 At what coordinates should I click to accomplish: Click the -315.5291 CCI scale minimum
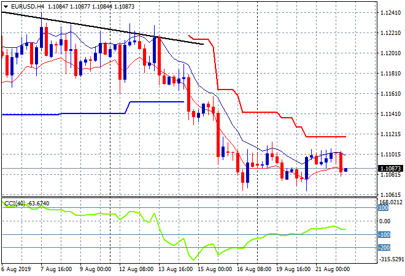pyautogui.click(x=391, y=259)
